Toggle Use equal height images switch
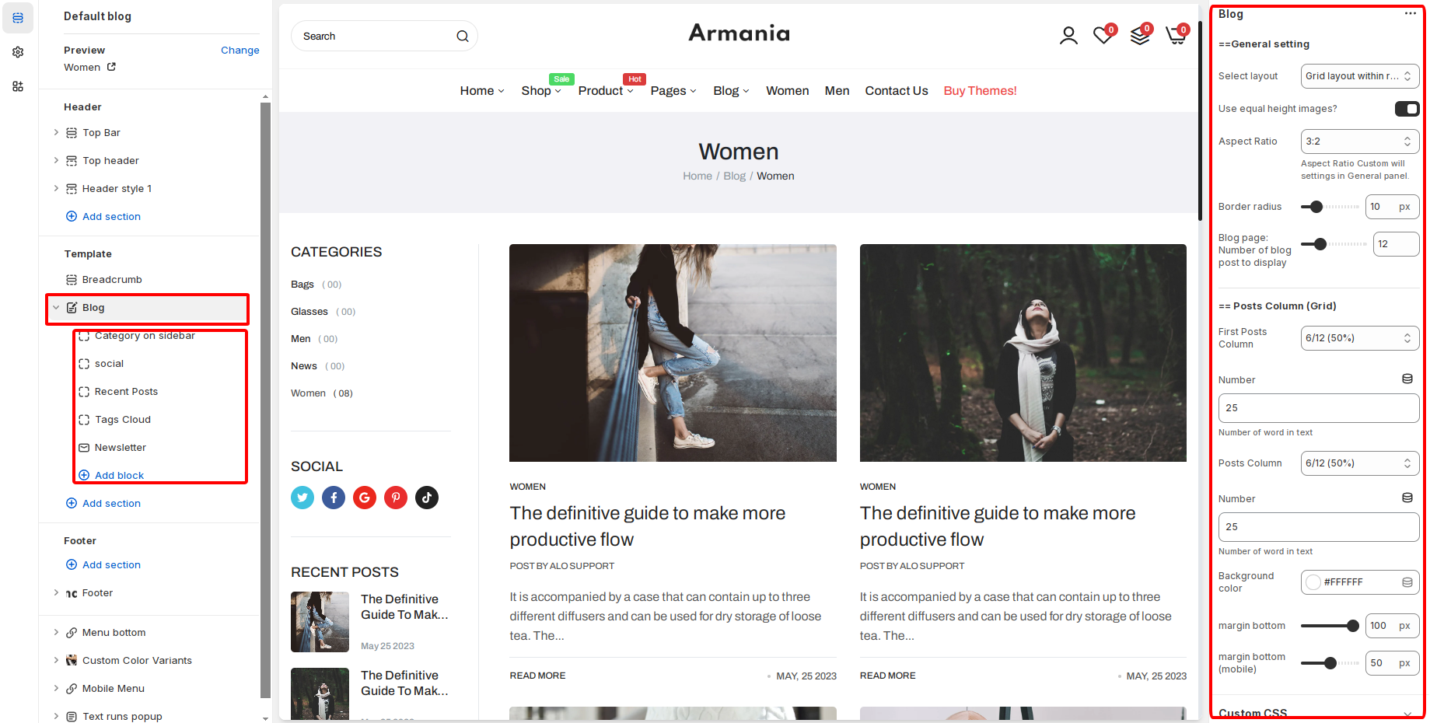Screen dimensions: 1430x723 pyautogui.click(x=1407, y=109)
